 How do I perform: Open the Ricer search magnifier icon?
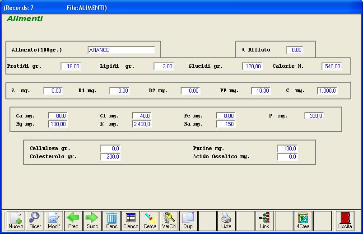click(35, 221)
